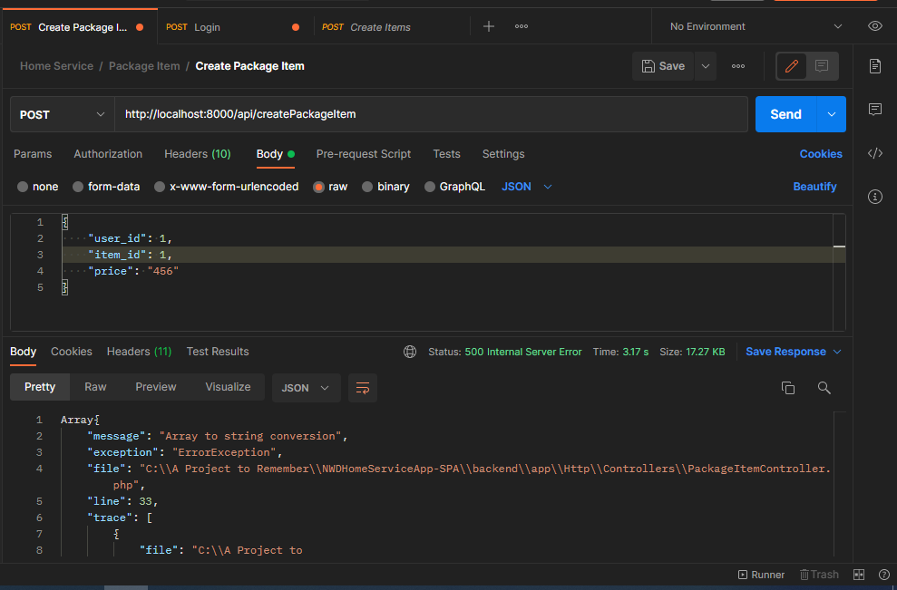
Task: Show Raw response view
Action: pos(95,387)
